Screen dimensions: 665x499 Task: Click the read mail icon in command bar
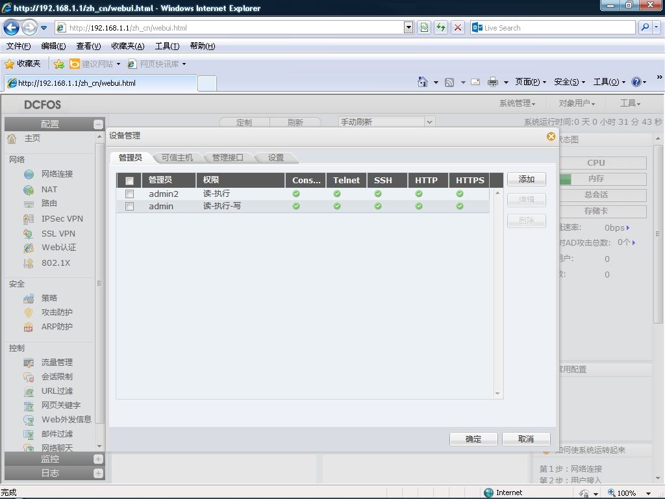[475, 82]
